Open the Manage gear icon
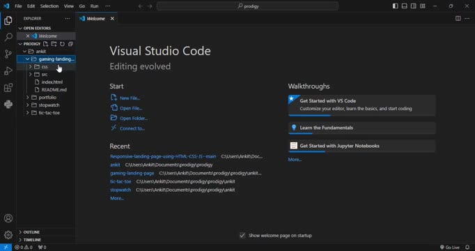Image resolution: width=475 pixels, height=251 pixels. (8, 235)
